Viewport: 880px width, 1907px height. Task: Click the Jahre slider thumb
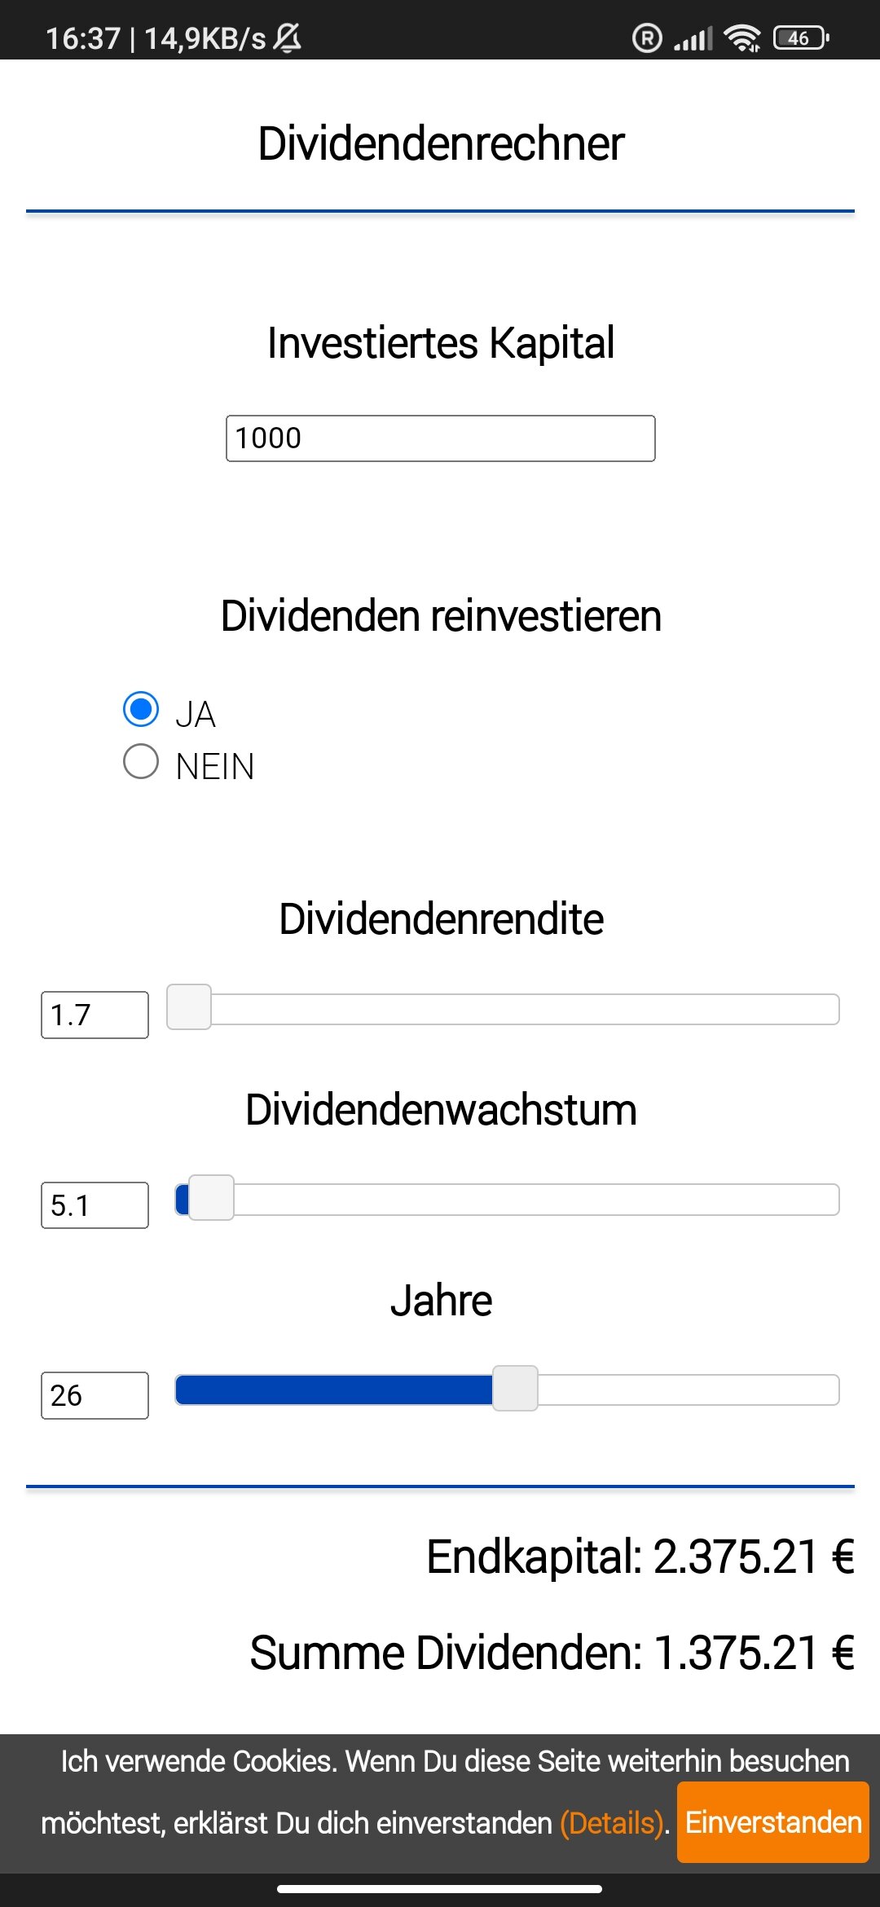pyautogui.click(x=515, y=1388)
